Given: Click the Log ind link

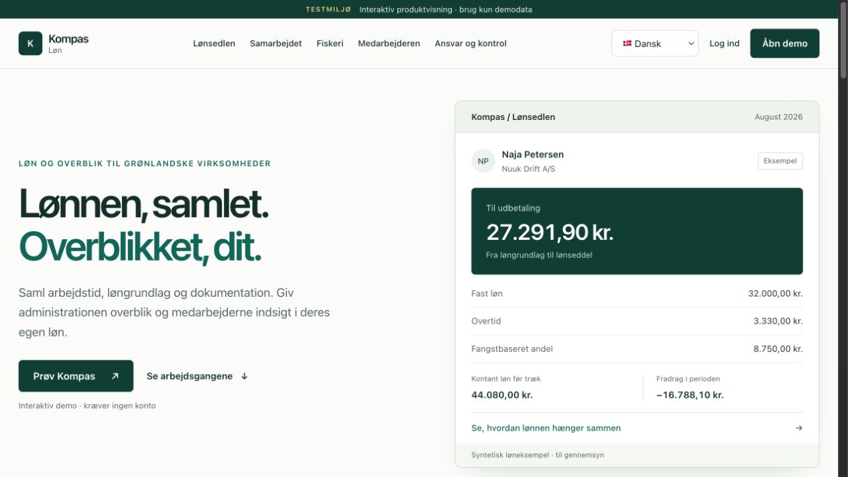Looking at the screenshot, I should (724, 44).
